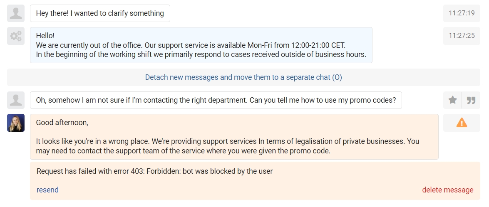The image size is (489, 207).
Task: Click the orange warning triangle icon
Action: coord(462,123)
